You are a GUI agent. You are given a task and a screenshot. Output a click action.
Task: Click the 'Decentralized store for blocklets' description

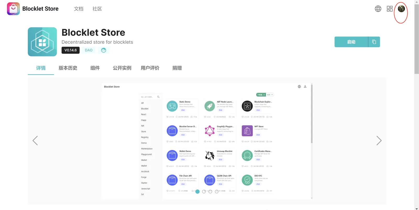coord(97,42)
